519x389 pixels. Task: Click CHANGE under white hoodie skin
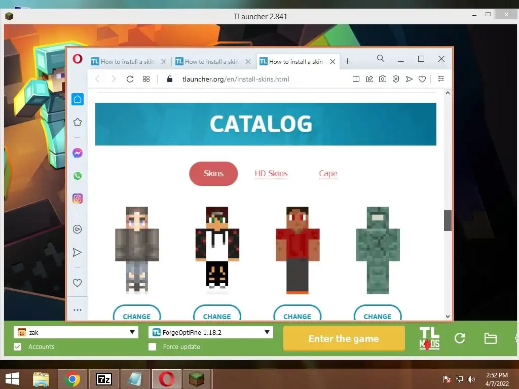pos(217,313)
